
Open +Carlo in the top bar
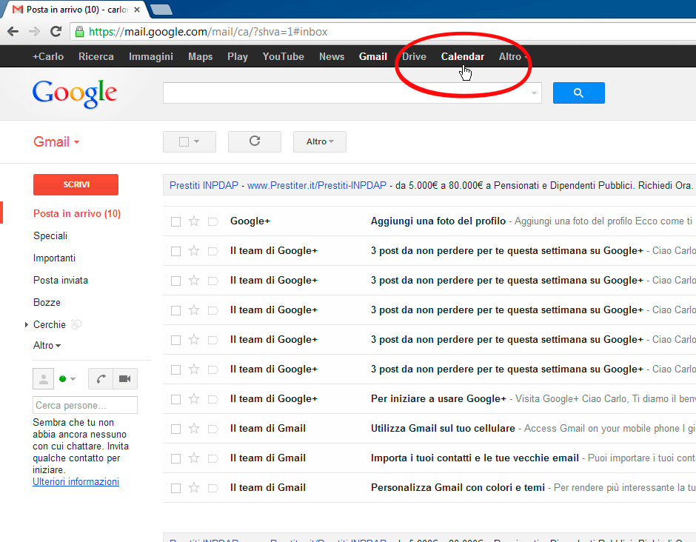48,57
